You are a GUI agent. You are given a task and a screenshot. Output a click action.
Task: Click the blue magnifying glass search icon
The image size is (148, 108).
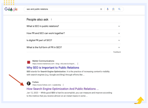(119, 9)
